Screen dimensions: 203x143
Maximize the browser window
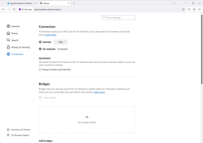click(193, 3)
